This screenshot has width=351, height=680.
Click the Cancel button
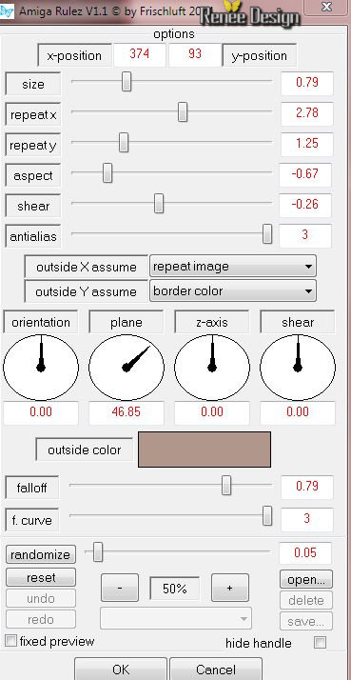click(215, 670)
